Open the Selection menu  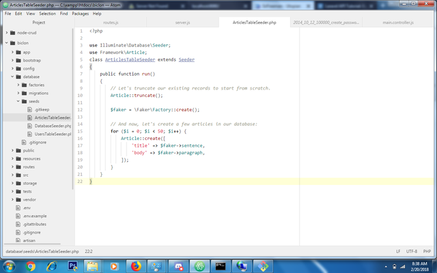[x=47, y=14]
